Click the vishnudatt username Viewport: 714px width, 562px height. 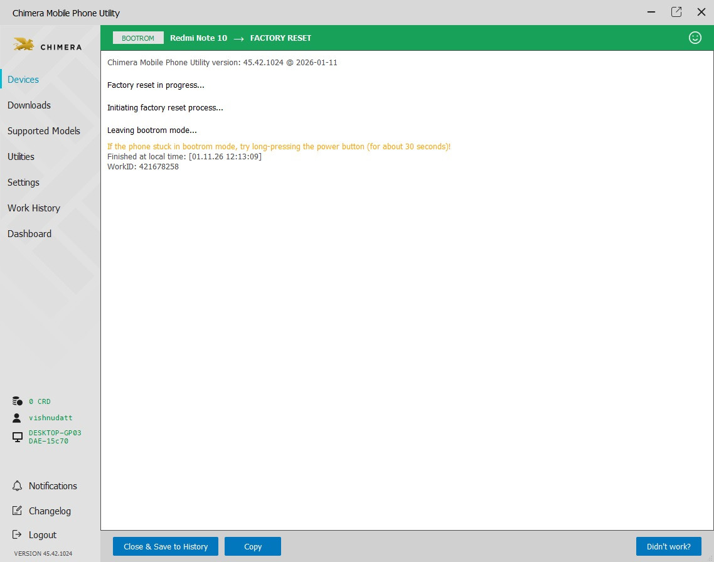pyautogui.click(x=51, y=418)
